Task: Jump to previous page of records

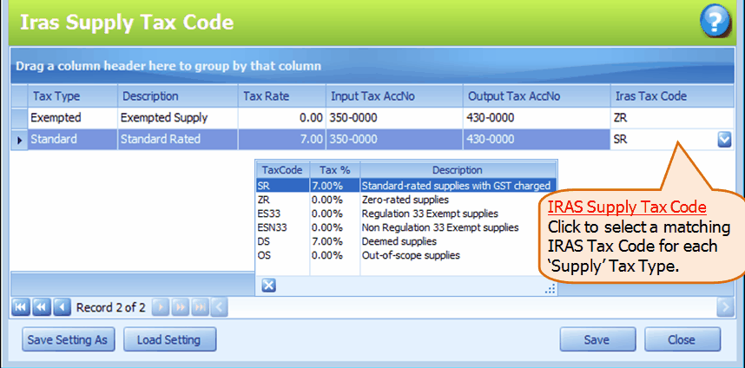Action: click(41, 308)
